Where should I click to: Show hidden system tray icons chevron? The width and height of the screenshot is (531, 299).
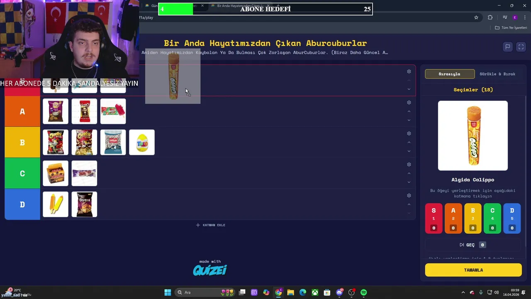point(463,292)
